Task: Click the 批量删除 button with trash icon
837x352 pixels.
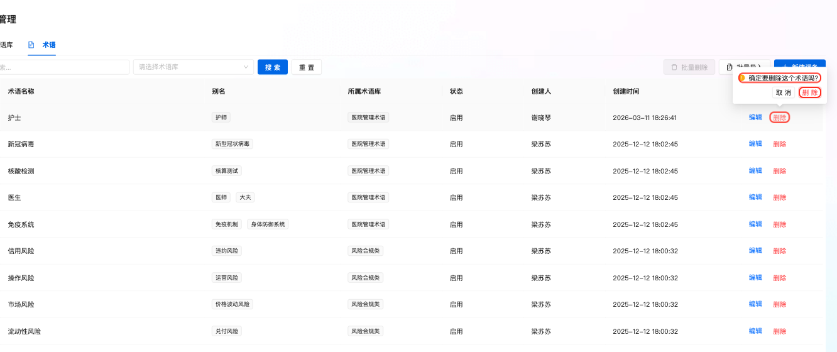Action: 689,67
